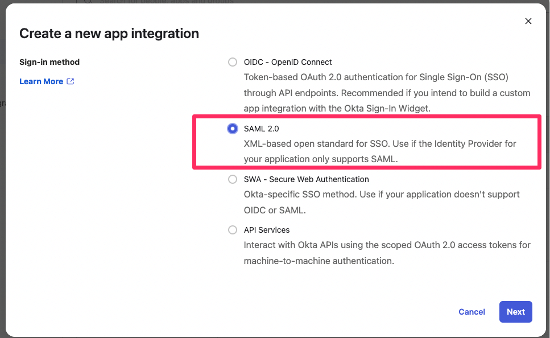This screenshot has width=550, height=338.
Task: Click the Sign-in method section label
Action: pyautogui.click(x=49, y=62)
